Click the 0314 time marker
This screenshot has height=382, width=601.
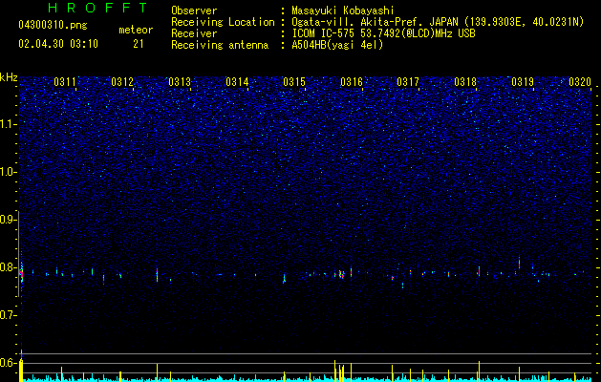237,82
